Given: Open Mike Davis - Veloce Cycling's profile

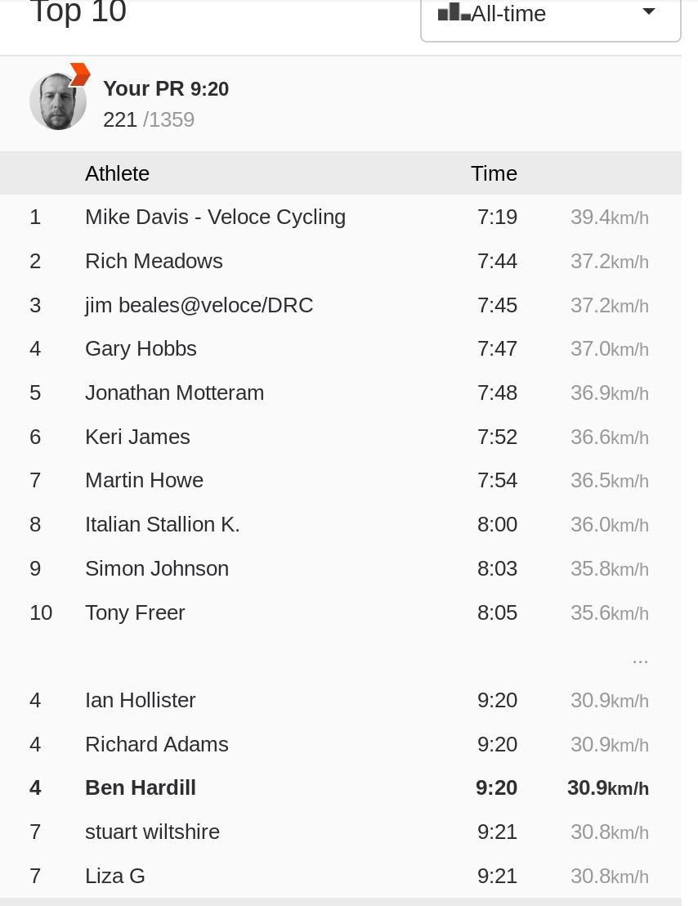Looking at the screenshot, I should [x=215, y=217].
